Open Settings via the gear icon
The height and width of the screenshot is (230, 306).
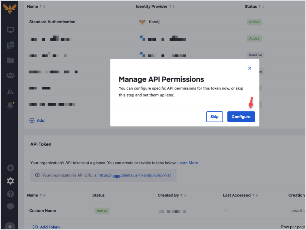(10, 181)
